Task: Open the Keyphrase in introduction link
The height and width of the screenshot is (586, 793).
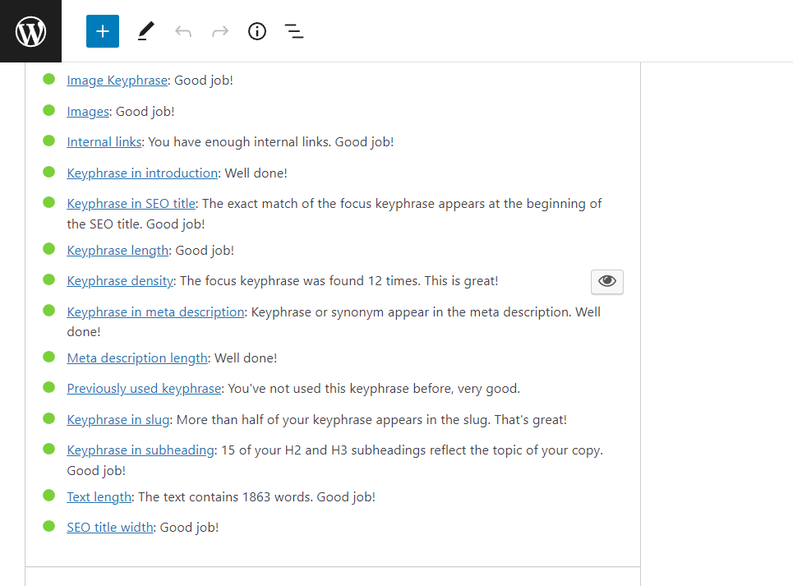Action: pyautogui.click(x=141, y=173)
